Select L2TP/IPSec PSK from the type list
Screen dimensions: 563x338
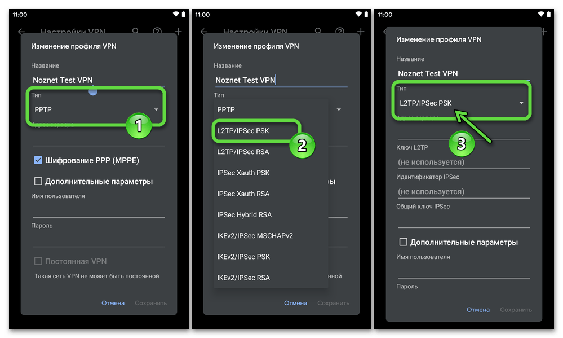click(243, 131)
